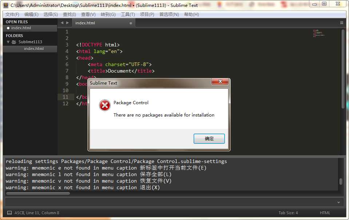Click the head tag on line 5
This screenshot has width=349, height=220.
[x=85, y=58]
